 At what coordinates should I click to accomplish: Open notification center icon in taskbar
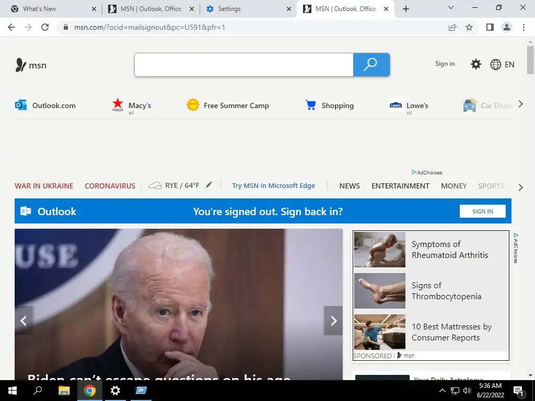pos(519,391)
